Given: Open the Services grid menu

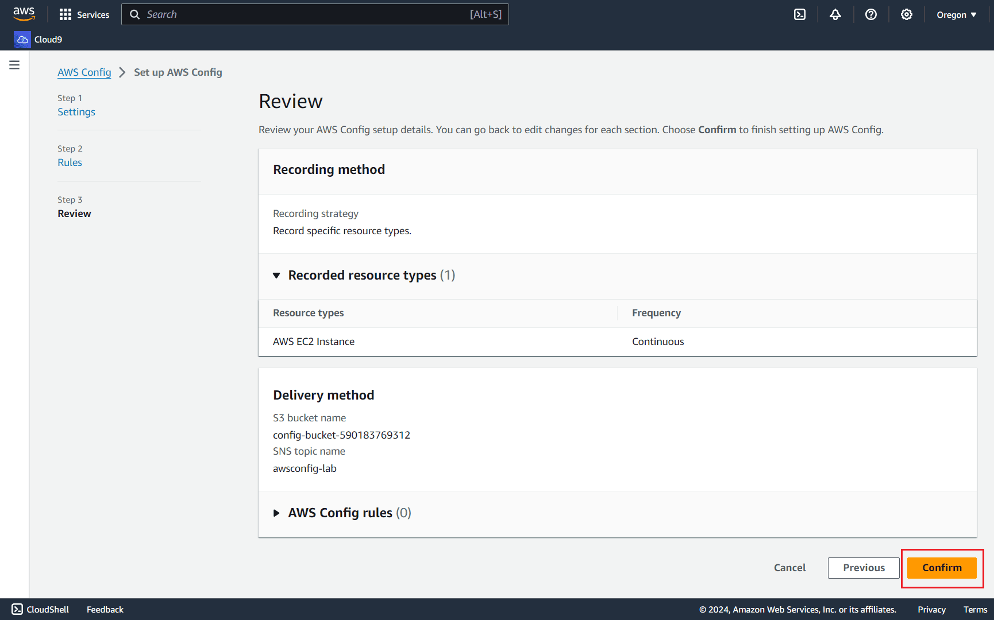Looking at the screenshot, I should click(66, 14).
